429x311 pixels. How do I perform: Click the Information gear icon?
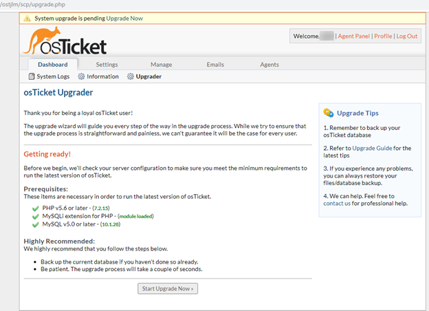click(82, 76)
